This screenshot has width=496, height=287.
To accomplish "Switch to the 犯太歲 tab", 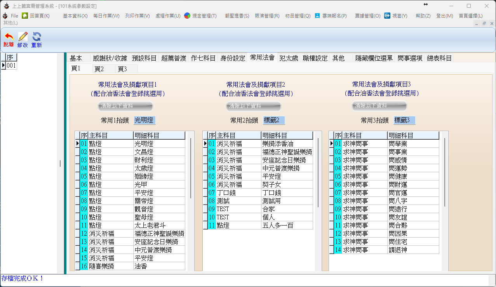I will coord(289,58).
